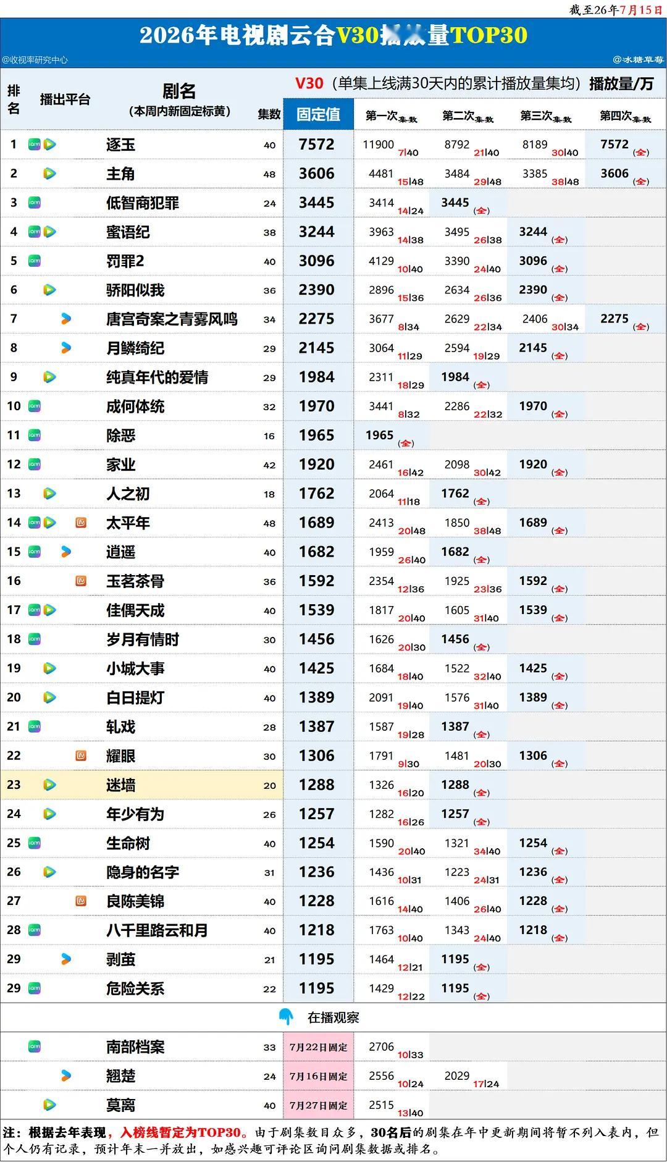Click the iQIYI icon next to 生命树
This screenshot has width=667, height=1162.
pyautogui.click(x=35, y=843)
